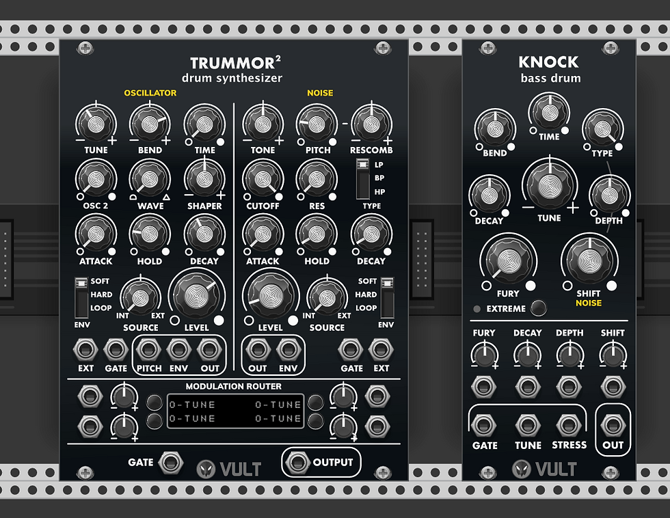This screenshot has width=670, height=518.
Task: Click the Knock TYPE knob
Action: click(x=602, y=128)
